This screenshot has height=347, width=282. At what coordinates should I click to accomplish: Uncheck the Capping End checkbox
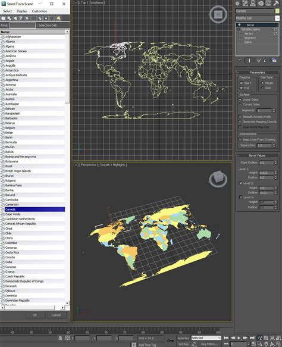coord(242,88)
